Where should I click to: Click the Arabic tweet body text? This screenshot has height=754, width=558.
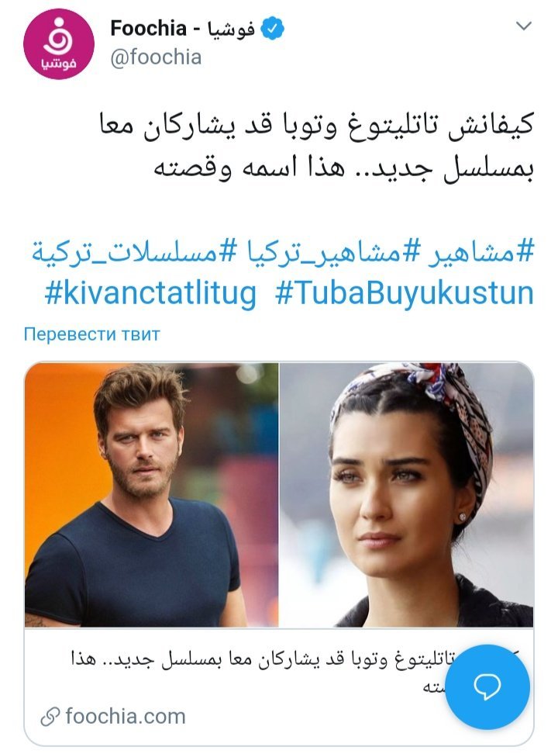coord(317,147)
